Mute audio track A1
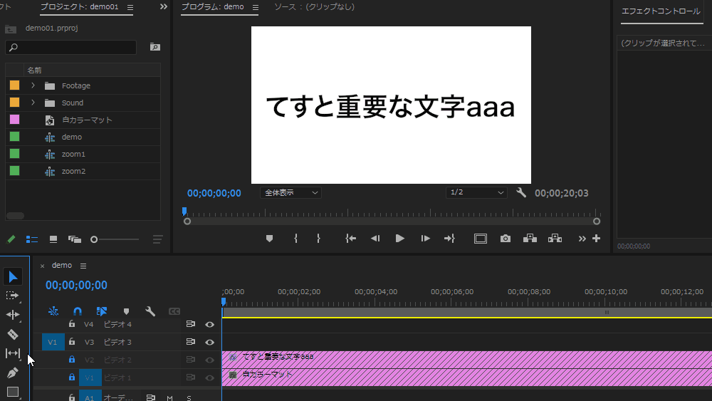 coord(170,398)
